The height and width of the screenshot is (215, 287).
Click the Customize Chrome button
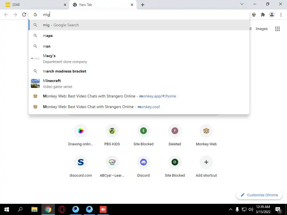[259, 195]
